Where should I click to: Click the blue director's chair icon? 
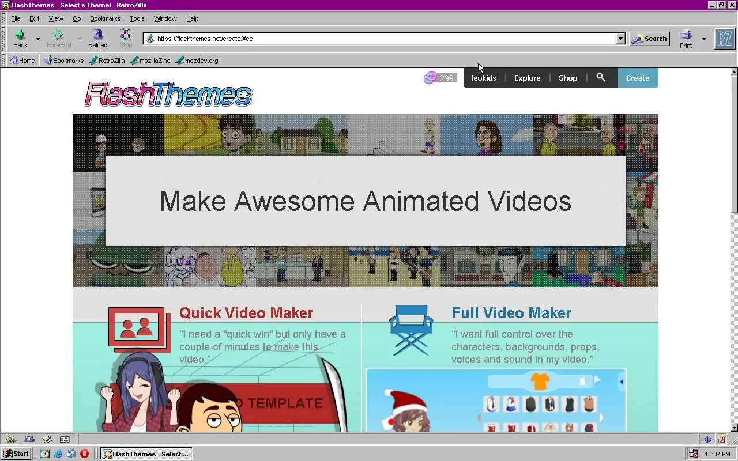pyautogui.click(x=411, y=330)
